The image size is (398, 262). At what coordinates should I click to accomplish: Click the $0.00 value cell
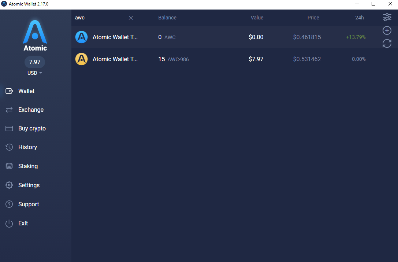(x=256, y=37)
